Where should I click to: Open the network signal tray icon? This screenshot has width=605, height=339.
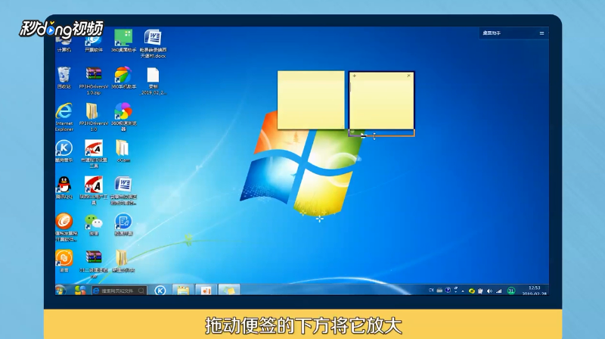pos(499,291)
